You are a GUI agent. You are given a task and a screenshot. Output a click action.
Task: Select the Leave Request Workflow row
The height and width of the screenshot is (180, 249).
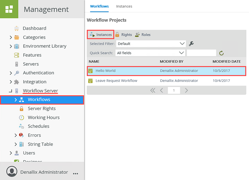click(167, 81)
